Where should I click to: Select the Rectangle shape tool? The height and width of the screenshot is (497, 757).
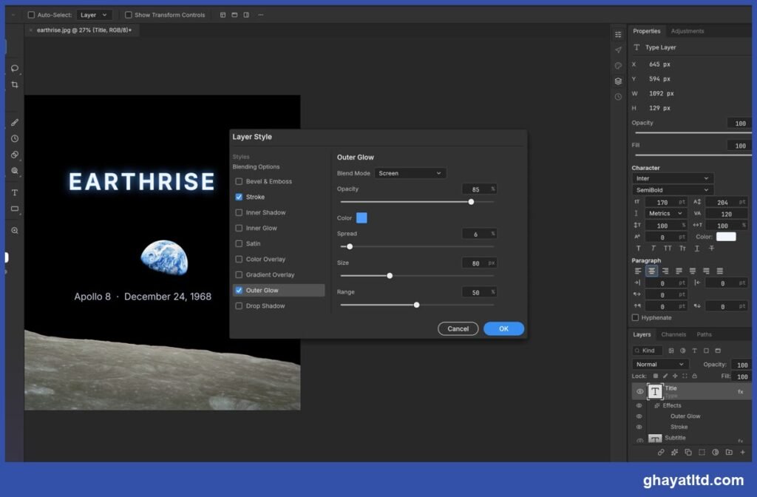click(15, 209)
